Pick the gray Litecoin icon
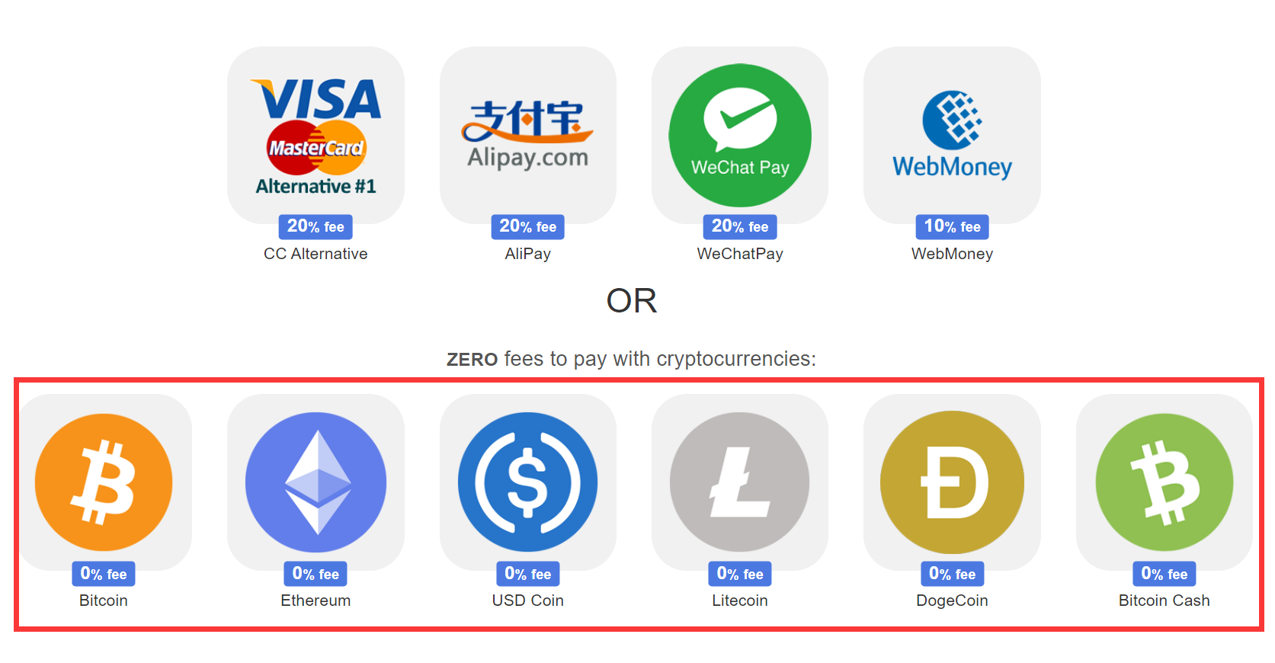Screen dimensions: 1275x663 (x=740, y=482)
